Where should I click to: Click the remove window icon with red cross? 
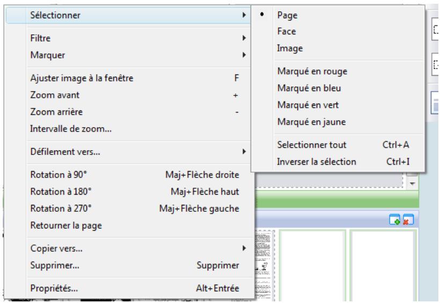(408, 219)
